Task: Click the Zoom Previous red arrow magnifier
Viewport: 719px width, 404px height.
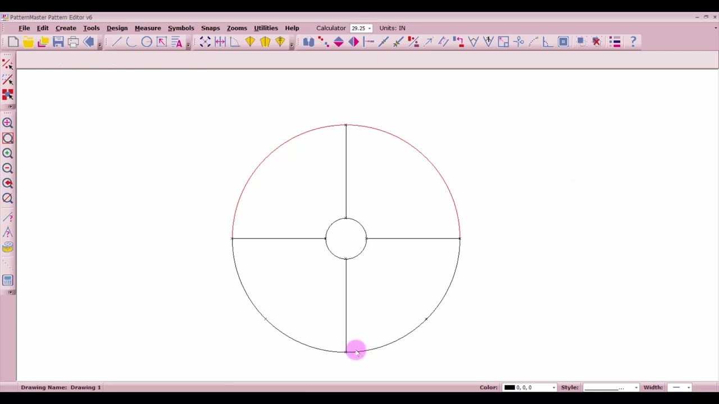Action: [x=8, y=183]
